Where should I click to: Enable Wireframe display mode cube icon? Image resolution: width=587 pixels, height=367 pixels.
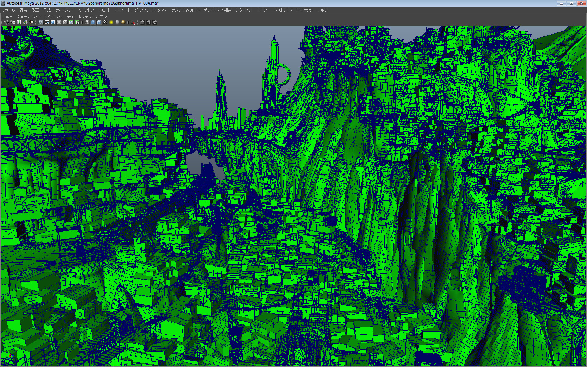coord(87,22)
